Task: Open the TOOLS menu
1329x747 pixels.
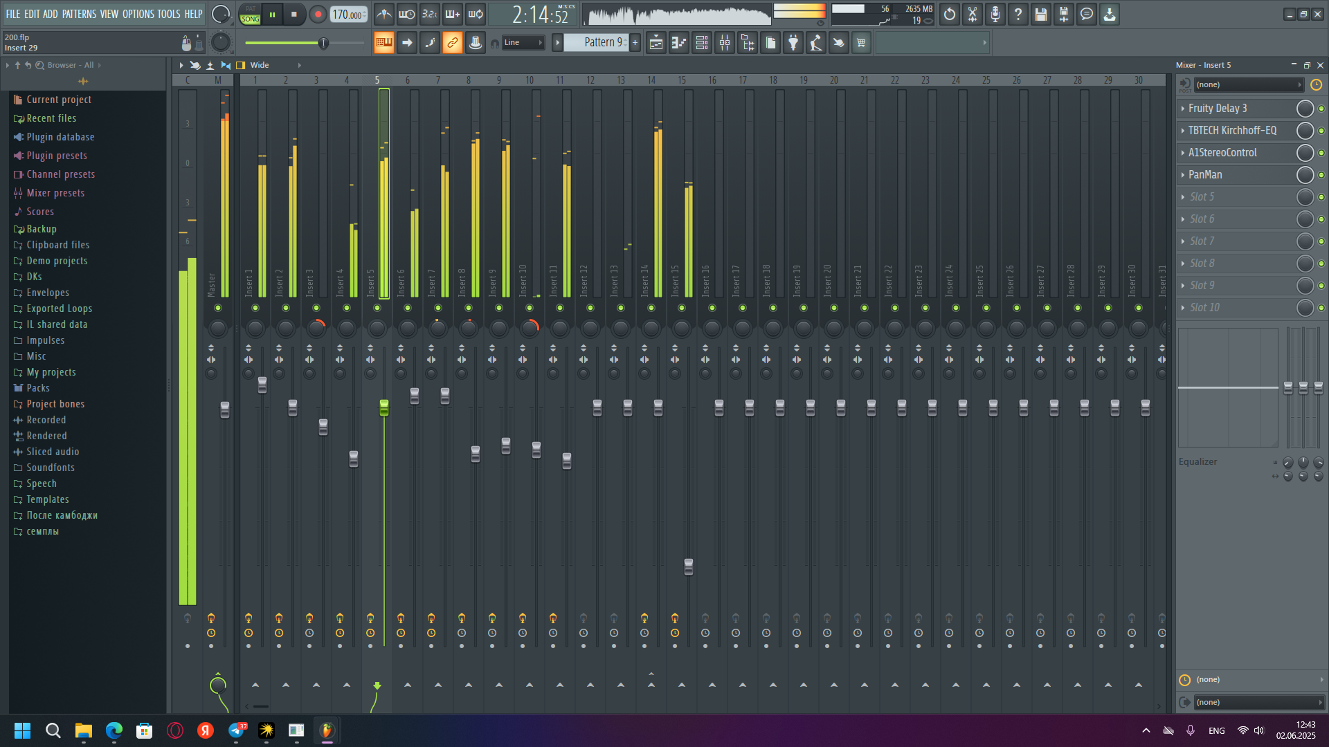Action: (168, 14)
